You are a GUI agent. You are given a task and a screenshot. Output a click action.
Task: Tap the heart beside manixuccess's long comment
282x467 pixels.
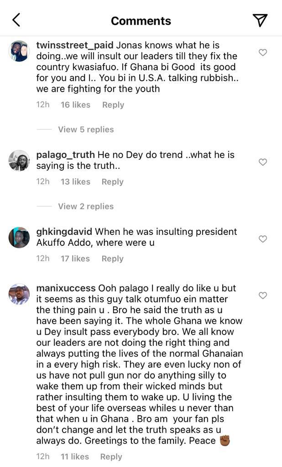tap(263, 295)
